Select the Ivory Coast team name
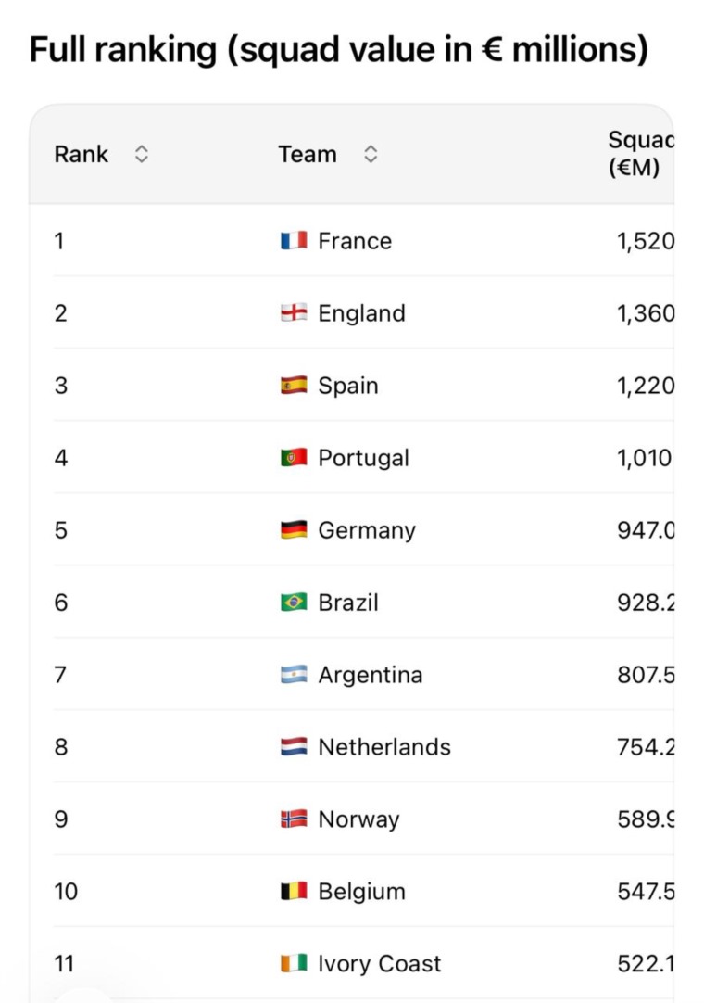Viewport: 704px width, 1003px height. pos(380,963)
